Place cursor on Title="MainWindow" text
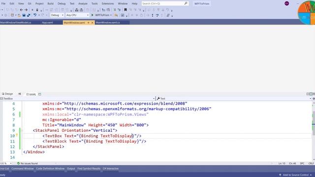 64,125
